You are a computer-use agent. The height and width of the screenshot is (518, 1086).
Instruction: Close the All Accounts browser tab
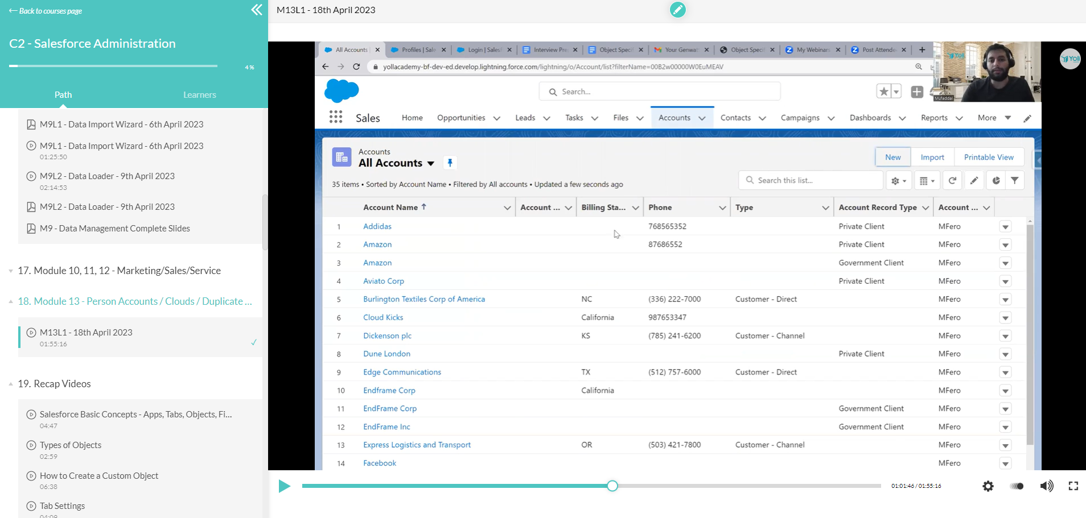click(377, 50)
